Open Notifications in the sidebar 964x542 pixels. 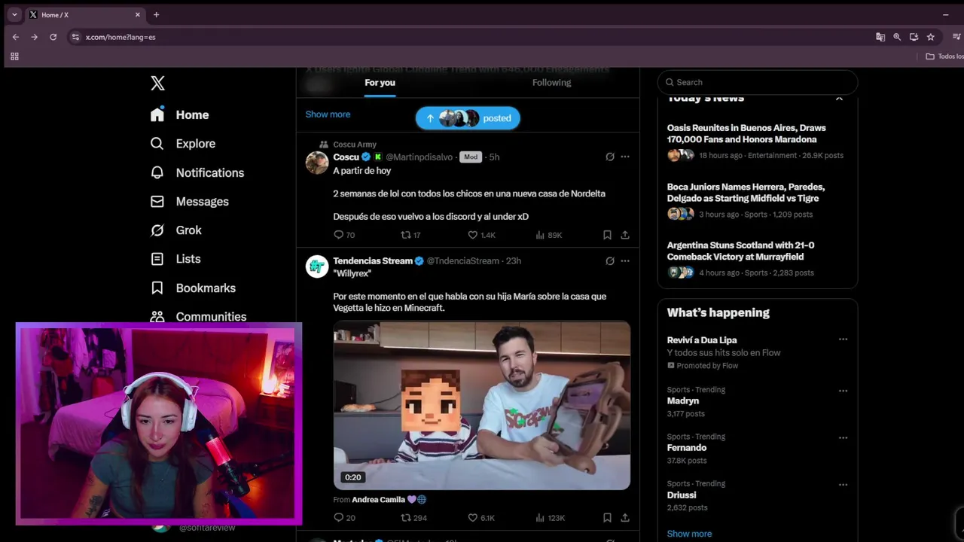[x=197, y=172]
